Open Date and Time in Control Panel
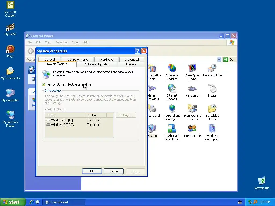The width and height of the screenshot is (275, 206). (x=212, y=71)
